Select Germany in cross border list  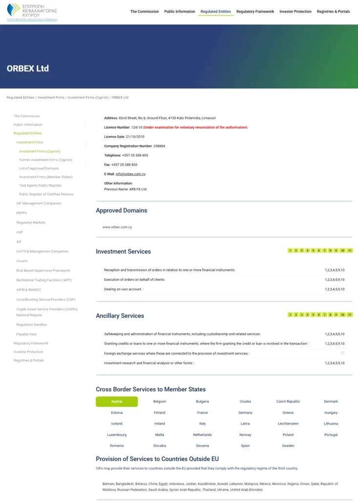point(245,413)
